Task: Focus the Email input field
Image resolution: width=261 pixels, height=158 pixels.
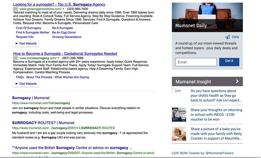Action: pos(196,62)
